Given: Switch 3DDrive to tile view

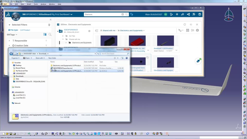Looking at the screenshot, I should point(188,30).
